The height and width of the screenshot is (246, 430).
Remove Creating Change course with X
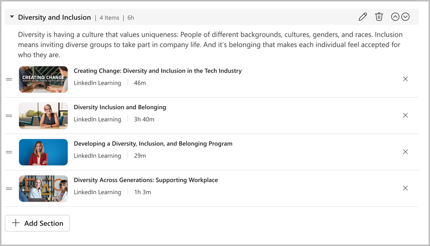click(406, 79)
